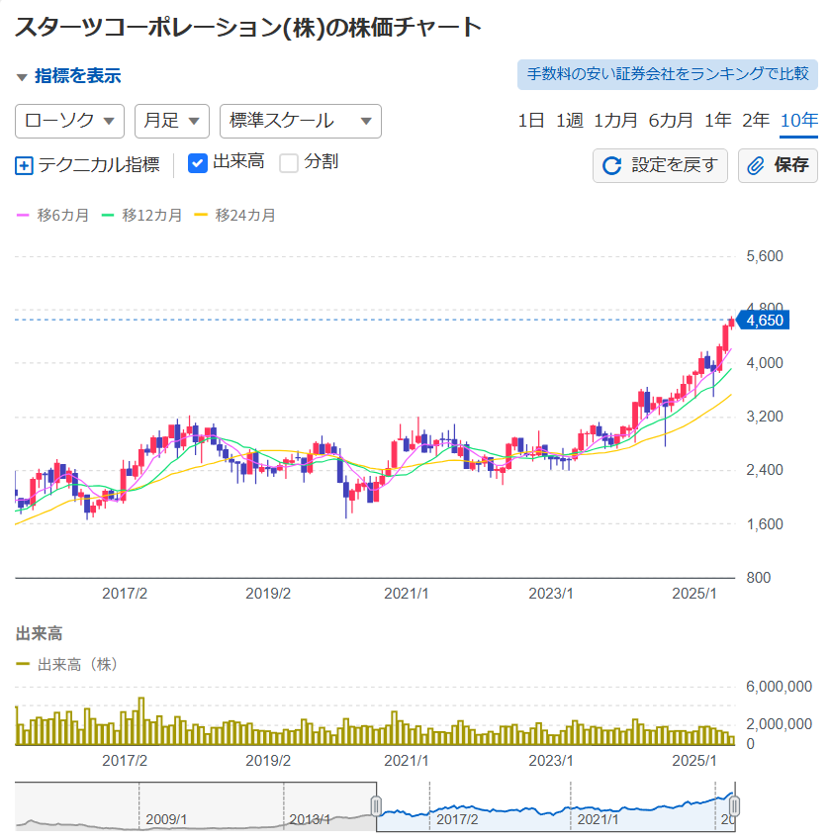
Task: Open the 月足 interval dropdown
Action: 172,121
